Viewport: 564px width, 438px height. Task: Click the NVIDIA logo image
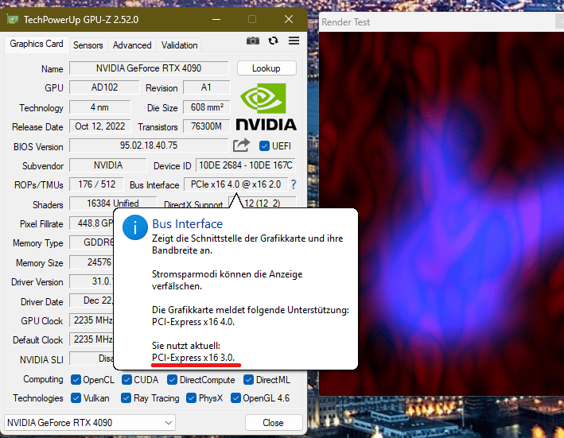266,107
